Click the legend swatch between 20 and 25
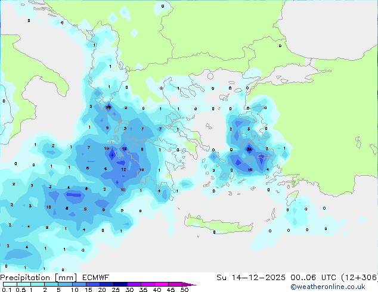 click(x=106, y=284)
